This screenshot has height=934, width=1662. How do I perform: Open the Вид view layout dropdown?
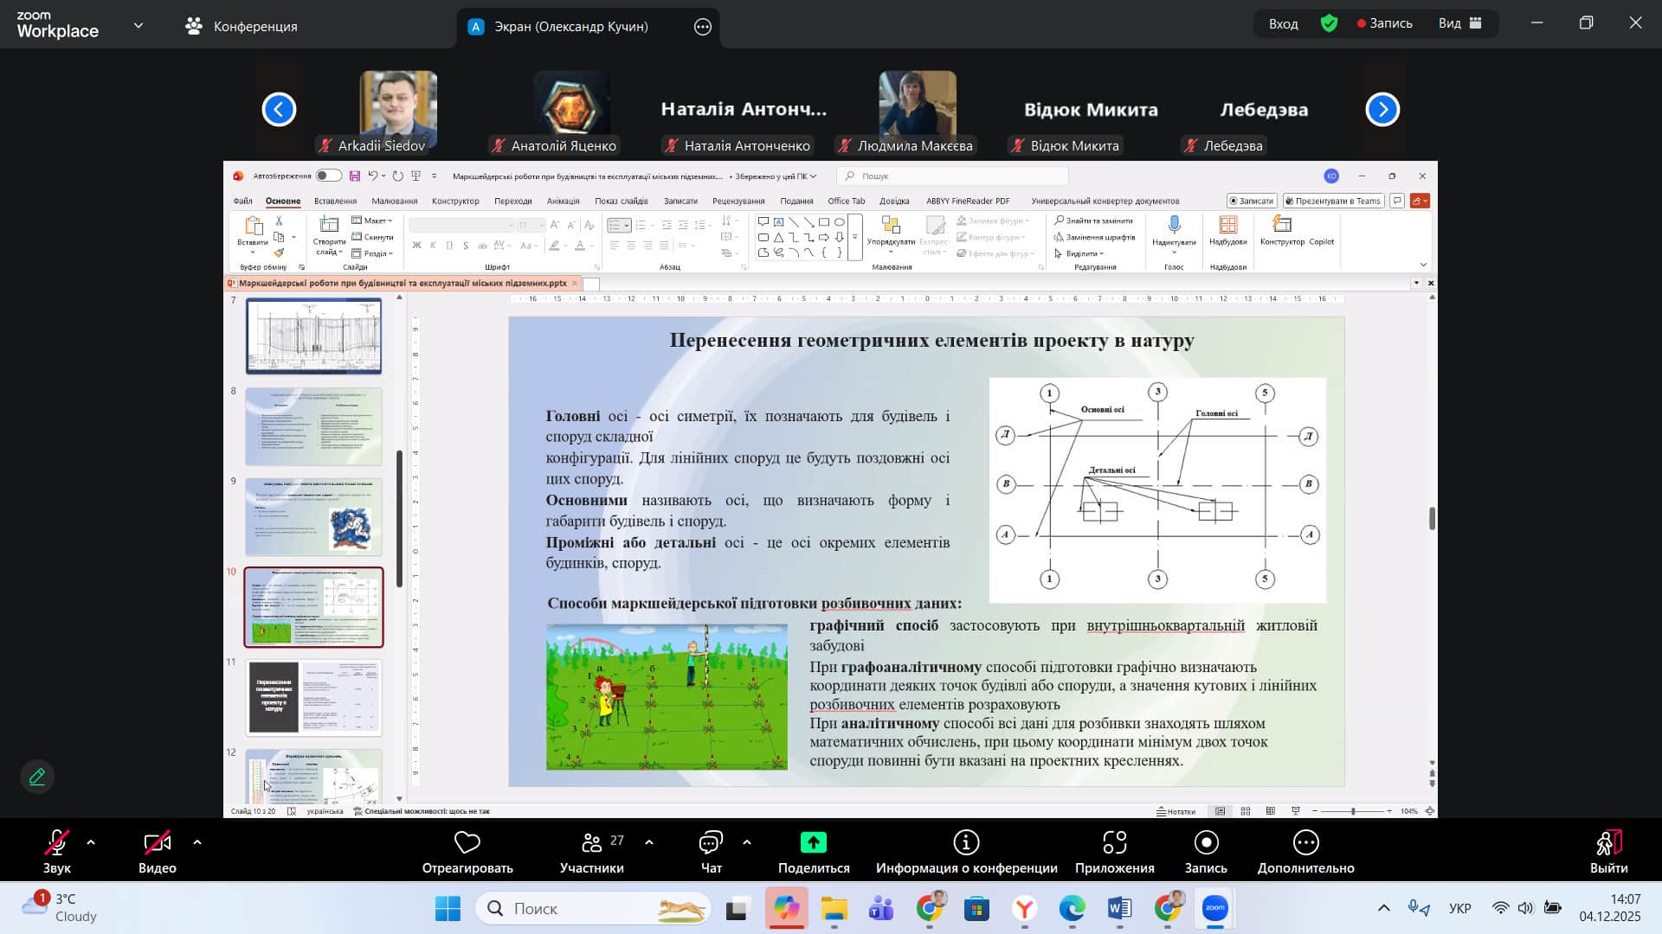tap(1461, 23)
